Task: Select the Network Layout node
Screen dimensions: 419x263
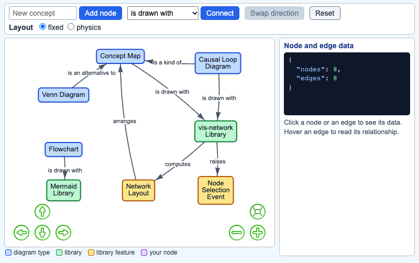Action: 138,190
